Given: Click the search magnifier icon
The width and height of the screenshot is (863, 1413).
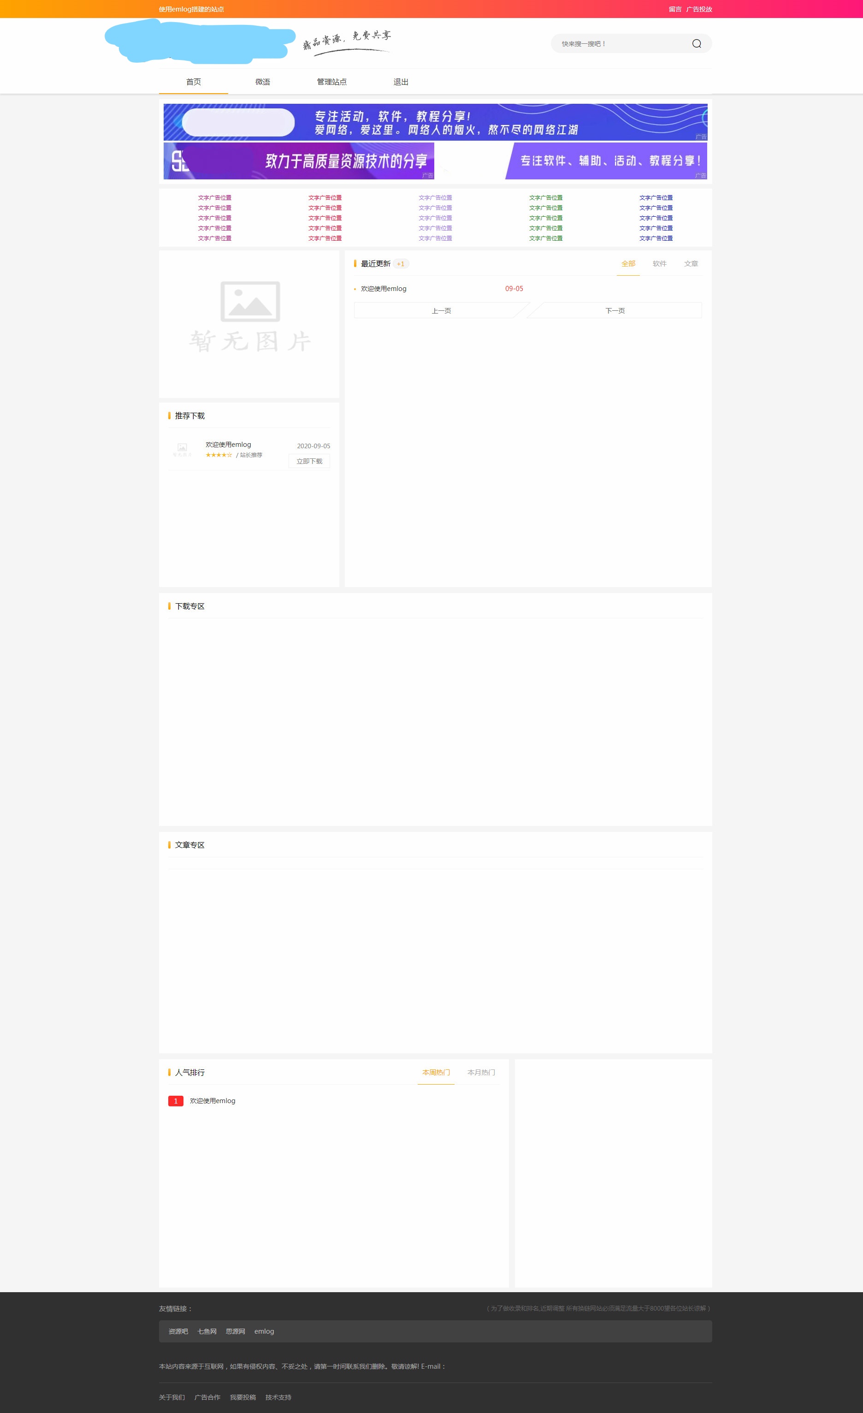Looking at the screenshot, I should click(696, 44).
